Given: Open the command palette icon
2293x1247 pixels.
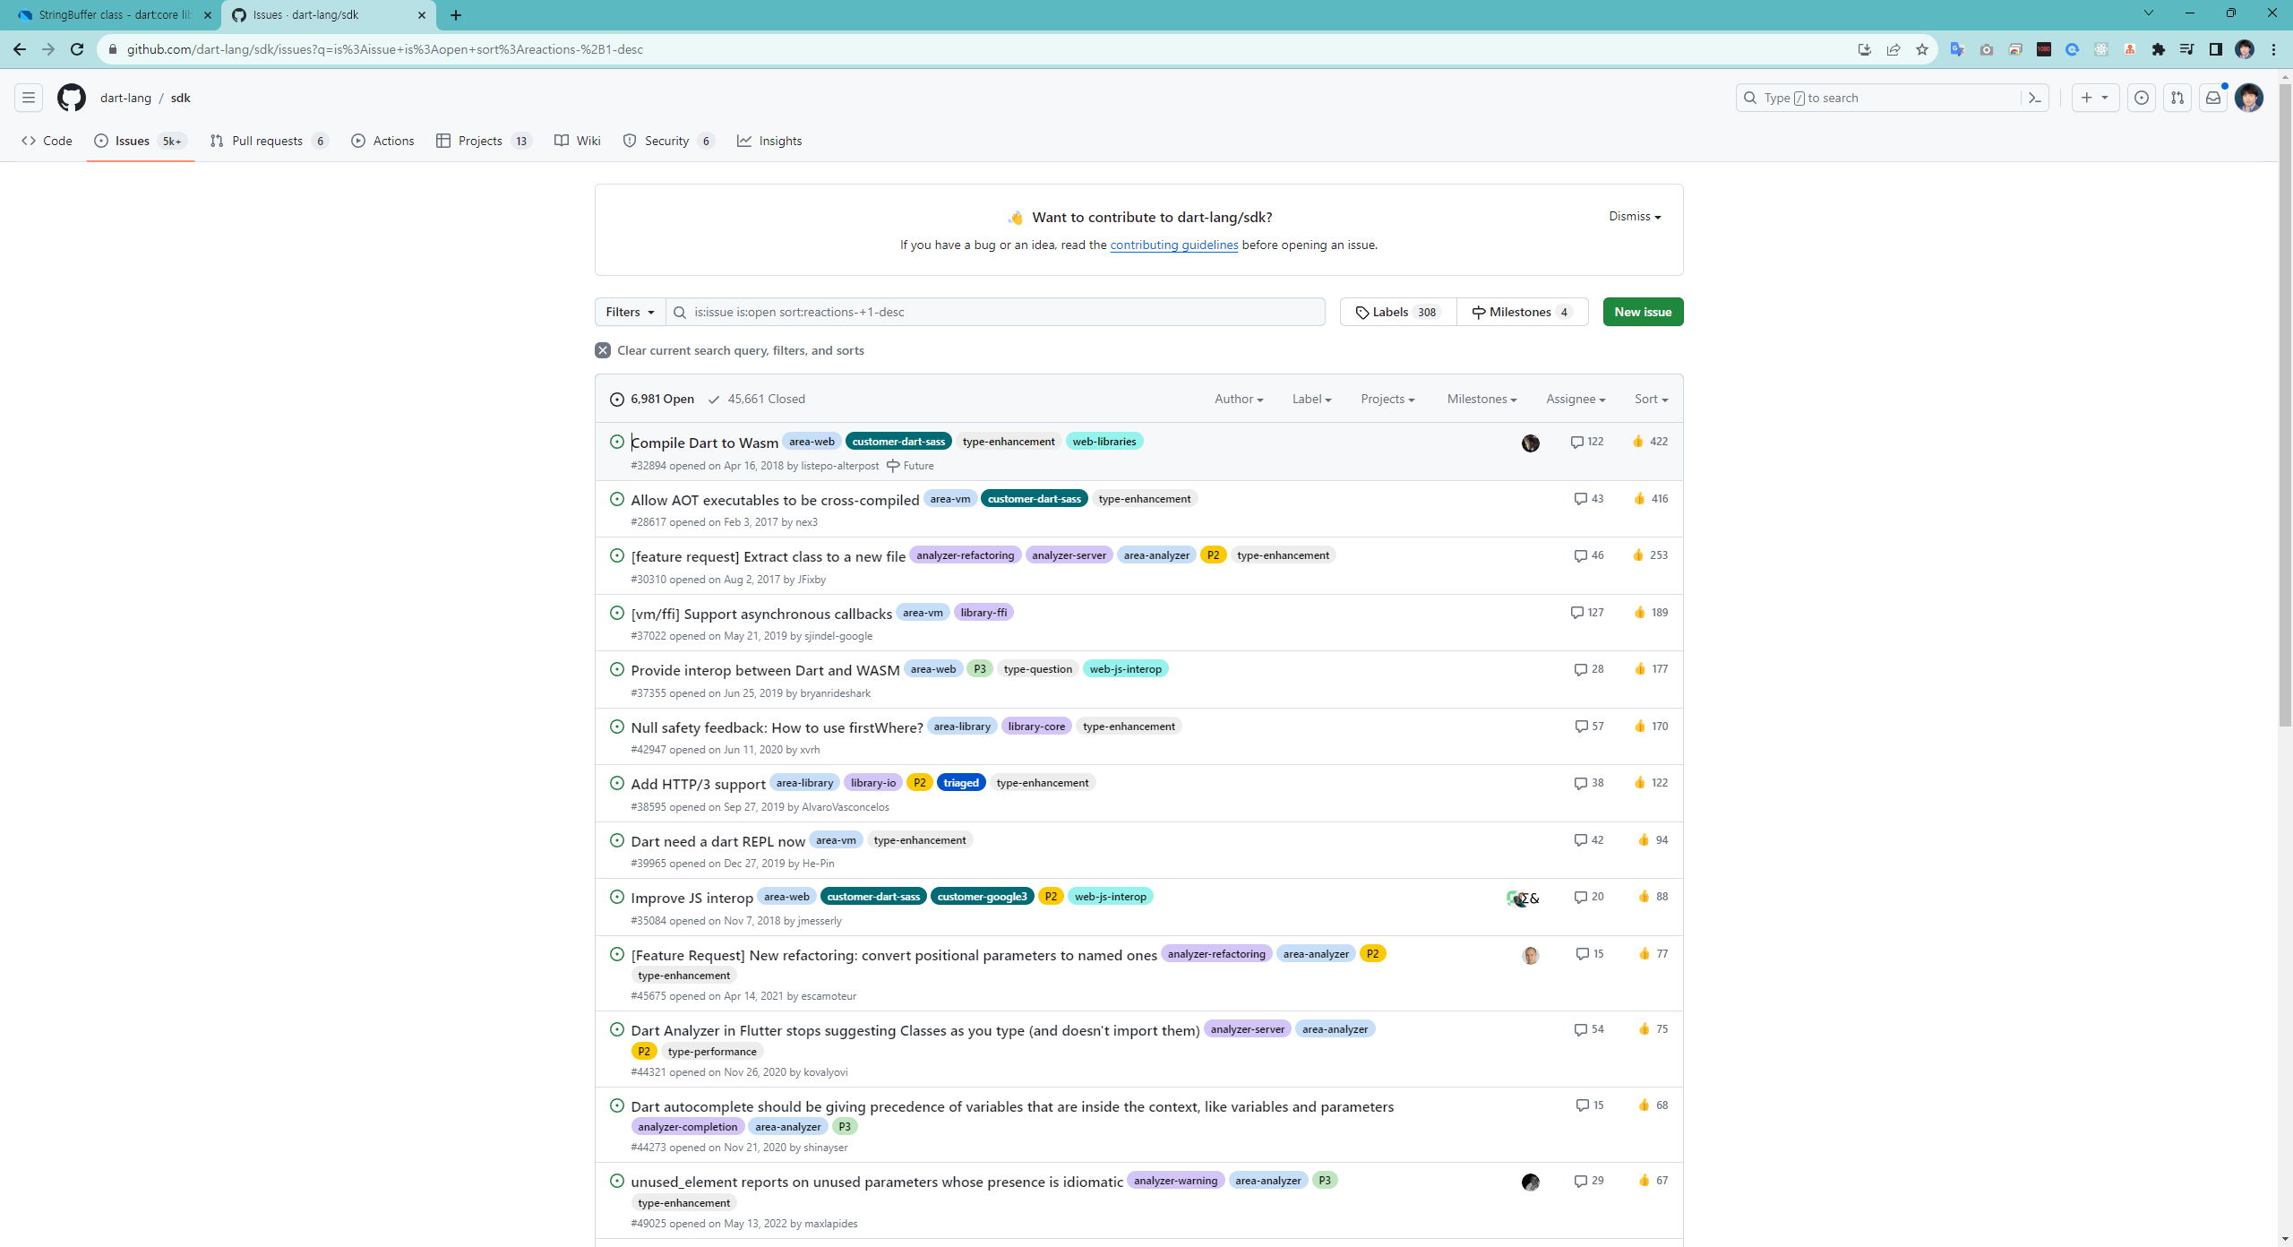Looking at the screenshot, I should pyautogui.click(x=2034, y=98).
